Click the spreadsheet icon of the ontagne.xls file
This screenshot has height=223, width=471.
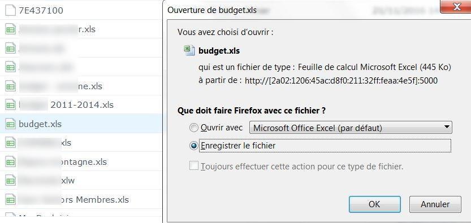[x=11, y=161]
